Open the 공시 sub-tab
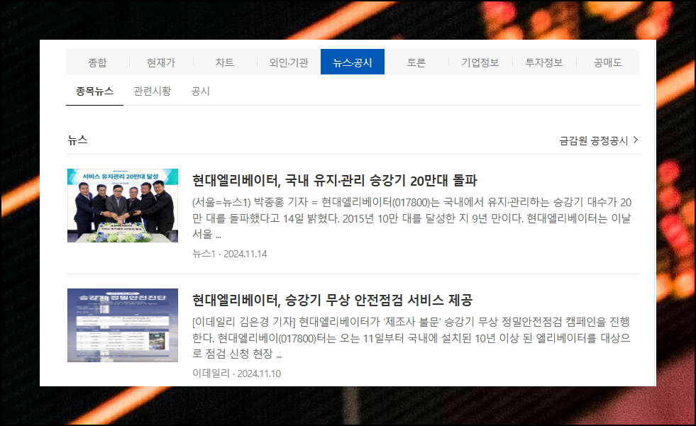The width and height of the screenshot is (696, 426). click(200, 91)
